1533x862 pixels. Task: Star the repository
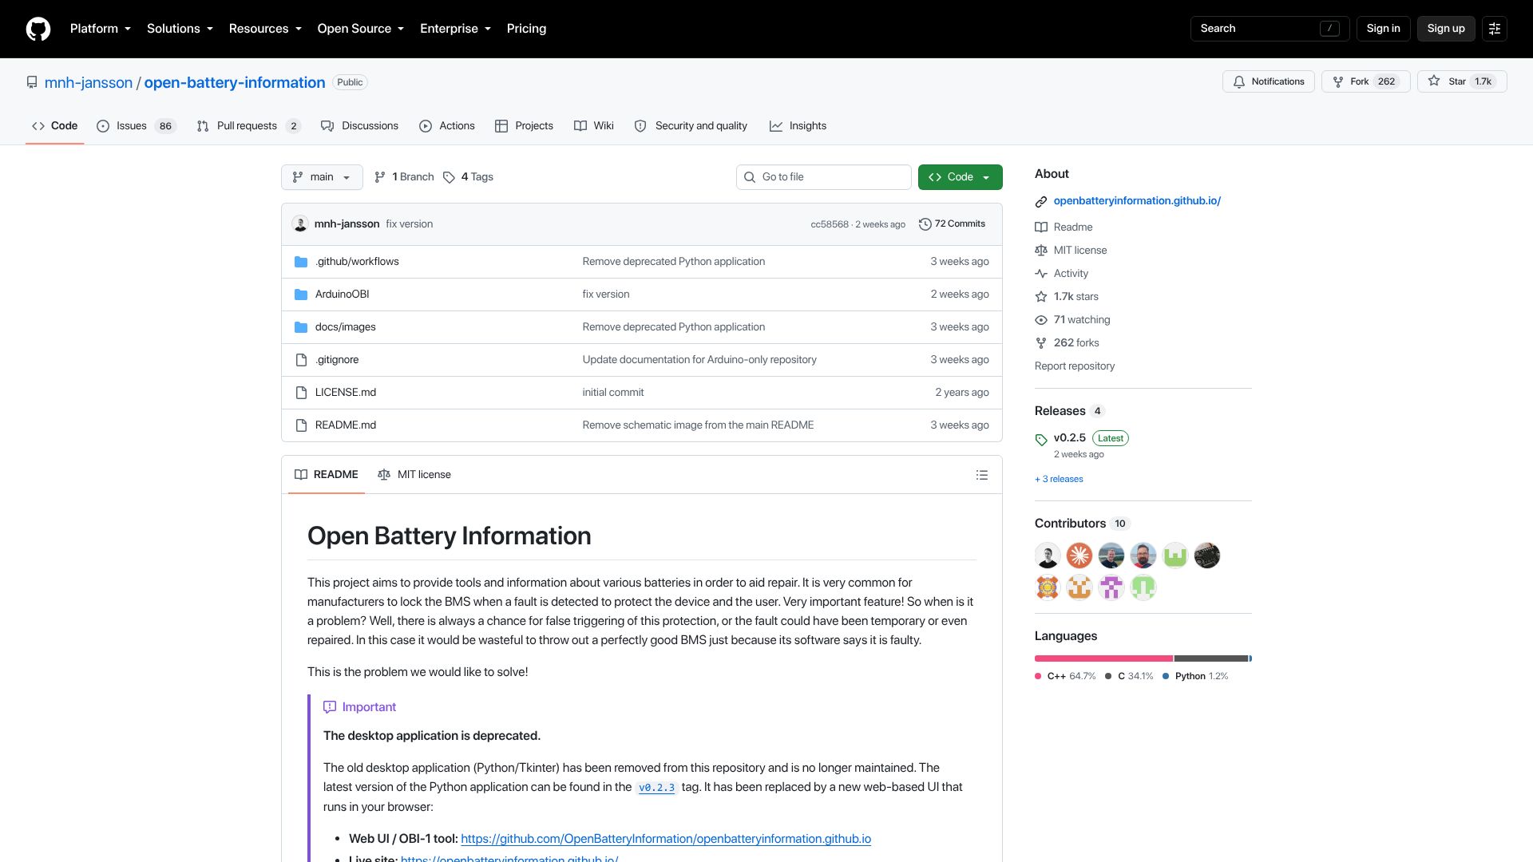(1462, 81)
